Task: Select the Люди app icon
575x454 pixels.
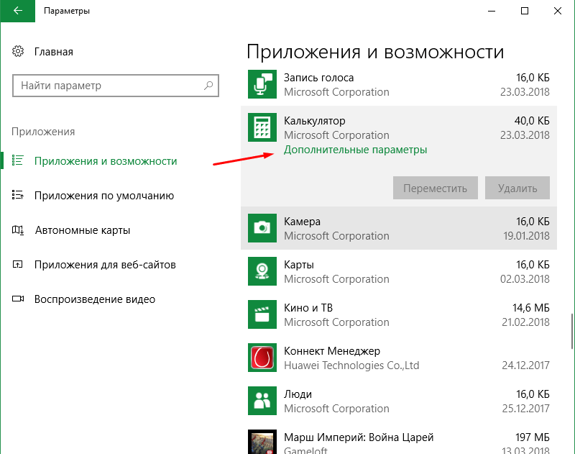Action: coord(262,401)
